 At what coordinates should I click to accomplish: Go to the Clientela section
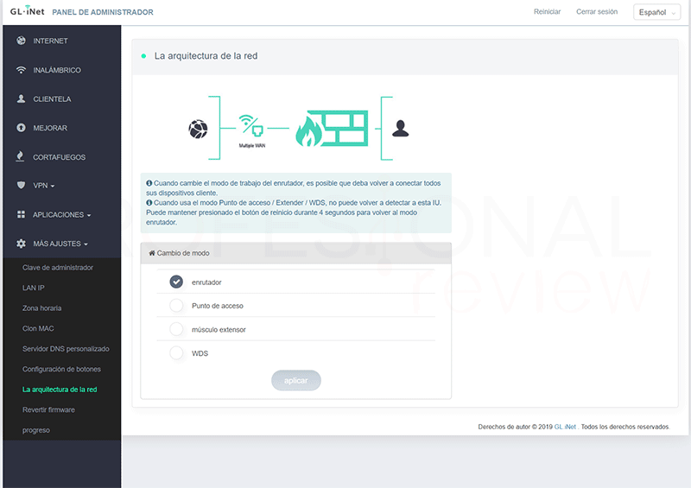pyautogui.click(x=52, y=99)
